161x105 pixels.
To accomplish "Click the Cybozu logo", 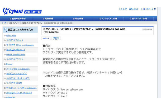I will tap(12, 11).
